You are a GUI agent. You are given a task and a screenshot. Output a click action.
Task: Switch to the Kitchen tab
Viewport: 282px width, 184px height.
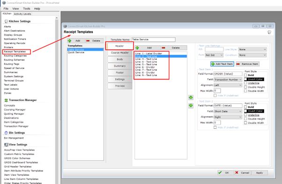(7, 14)
